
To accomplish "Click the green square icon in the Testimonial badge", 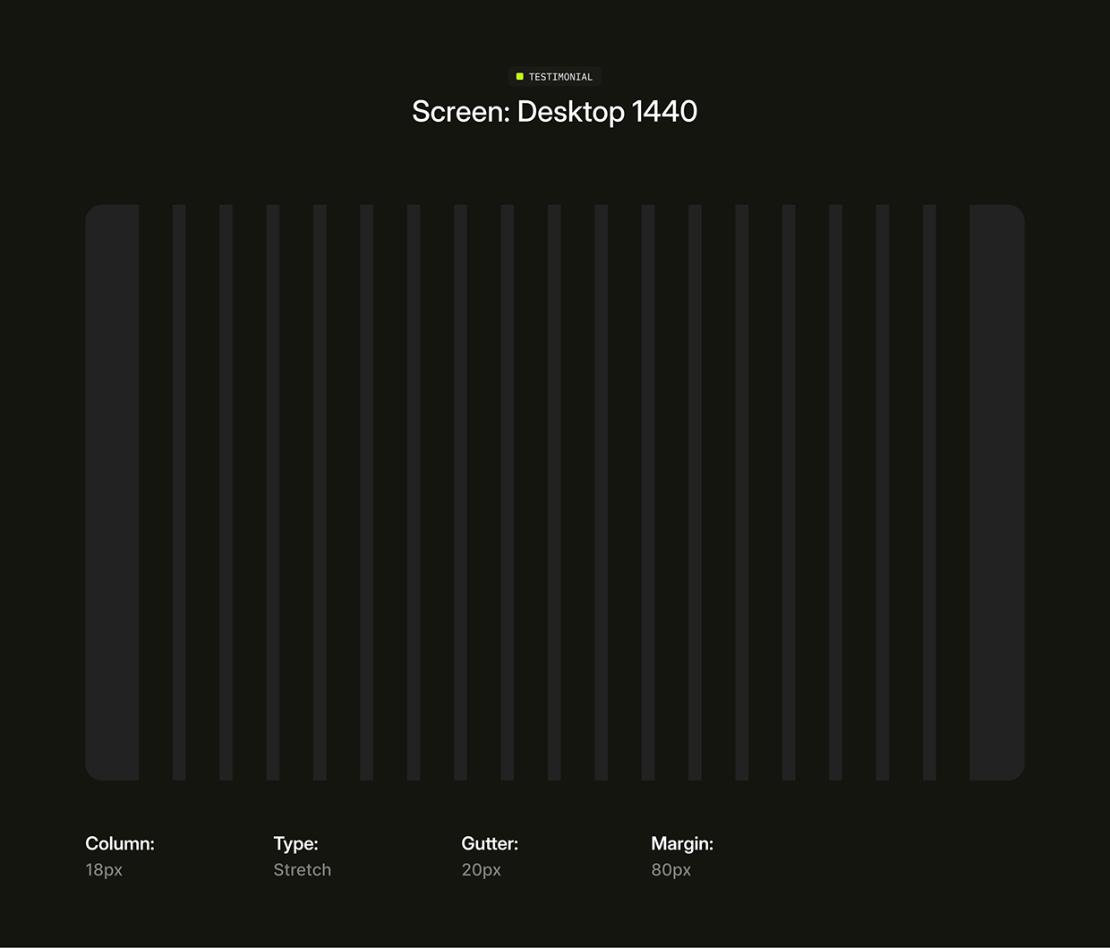I will point(519,77).
